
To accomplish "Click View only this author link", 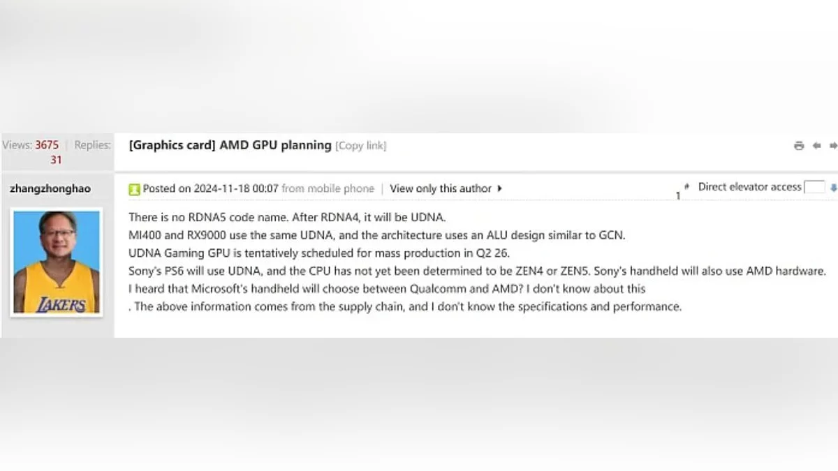I will [441, 188].
